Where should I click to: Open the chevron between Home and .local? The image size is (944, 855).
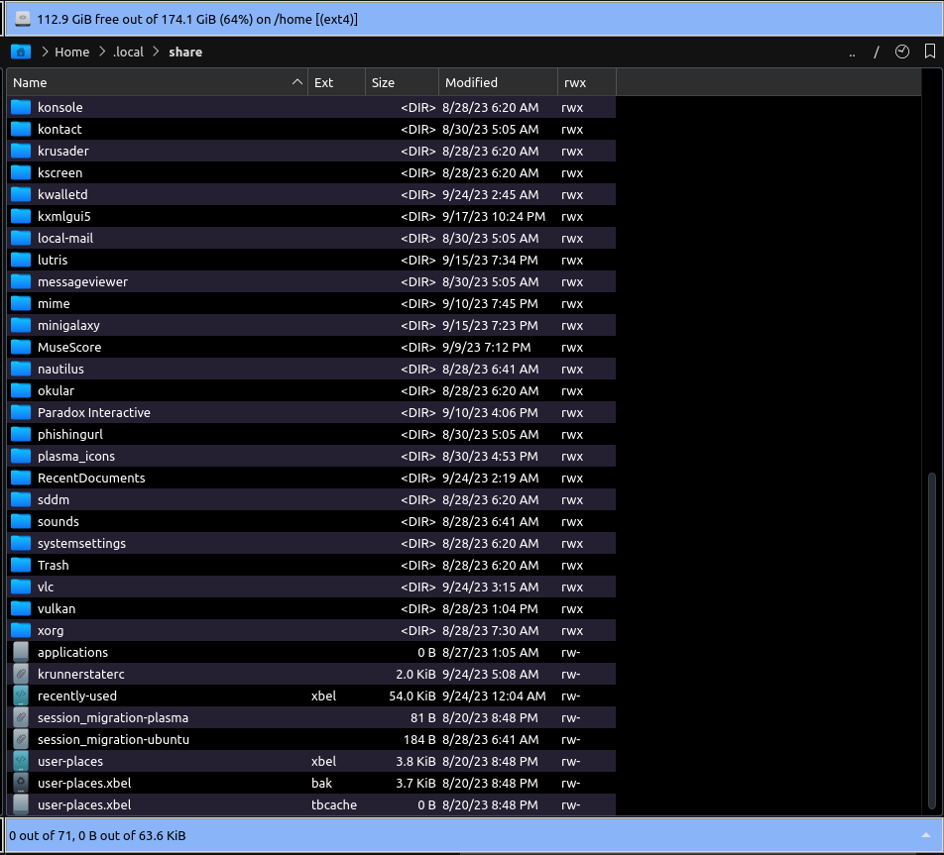click(x=102, y=52)
